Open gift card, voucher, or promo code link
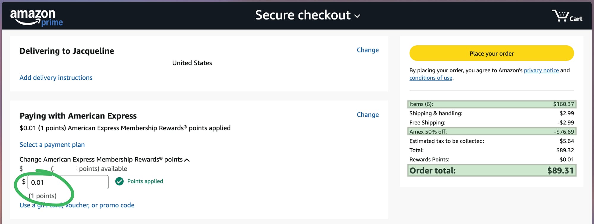Viewport: 594px width, 224px height. [77, 205]
